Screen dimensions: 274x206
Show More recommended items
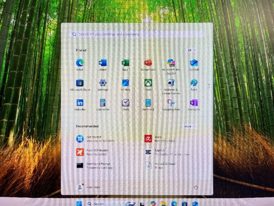tap(190, 126)
